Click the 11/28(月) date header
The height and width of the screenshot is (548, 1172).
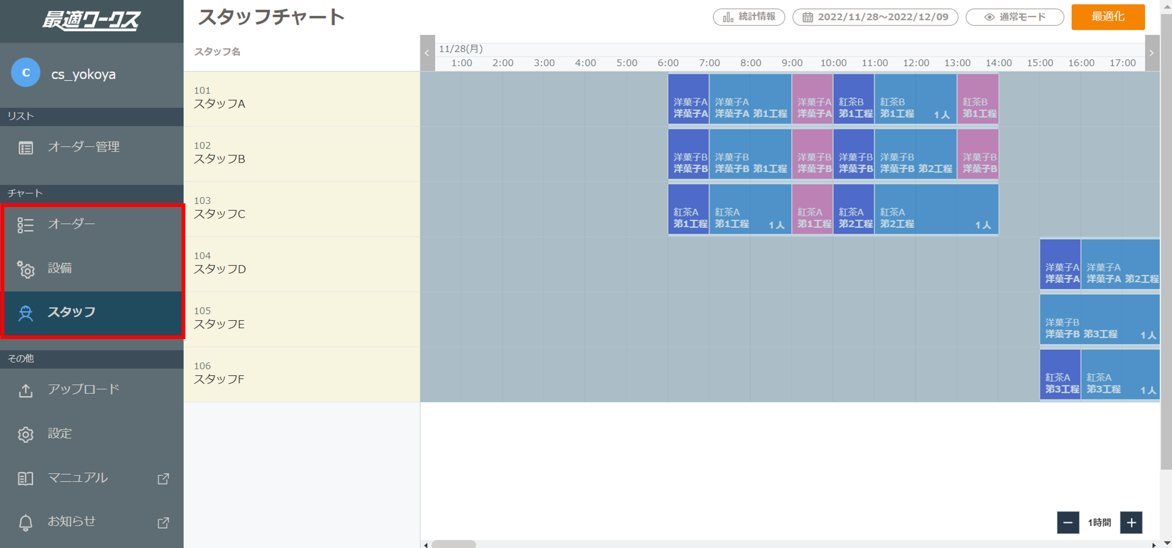pyautogui.click(x=460, y=49)
